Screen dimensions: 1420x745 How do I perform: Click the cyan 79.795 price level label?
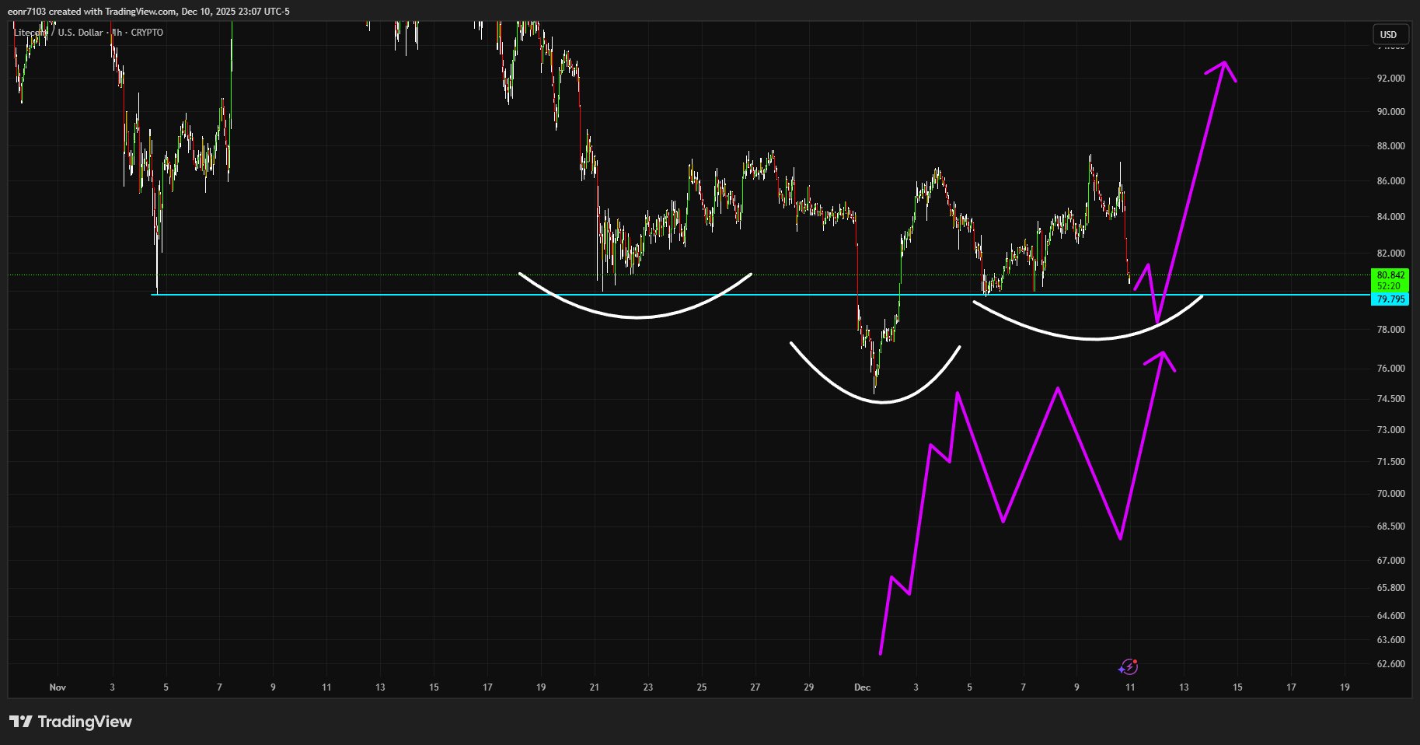tap(1390, 299)
